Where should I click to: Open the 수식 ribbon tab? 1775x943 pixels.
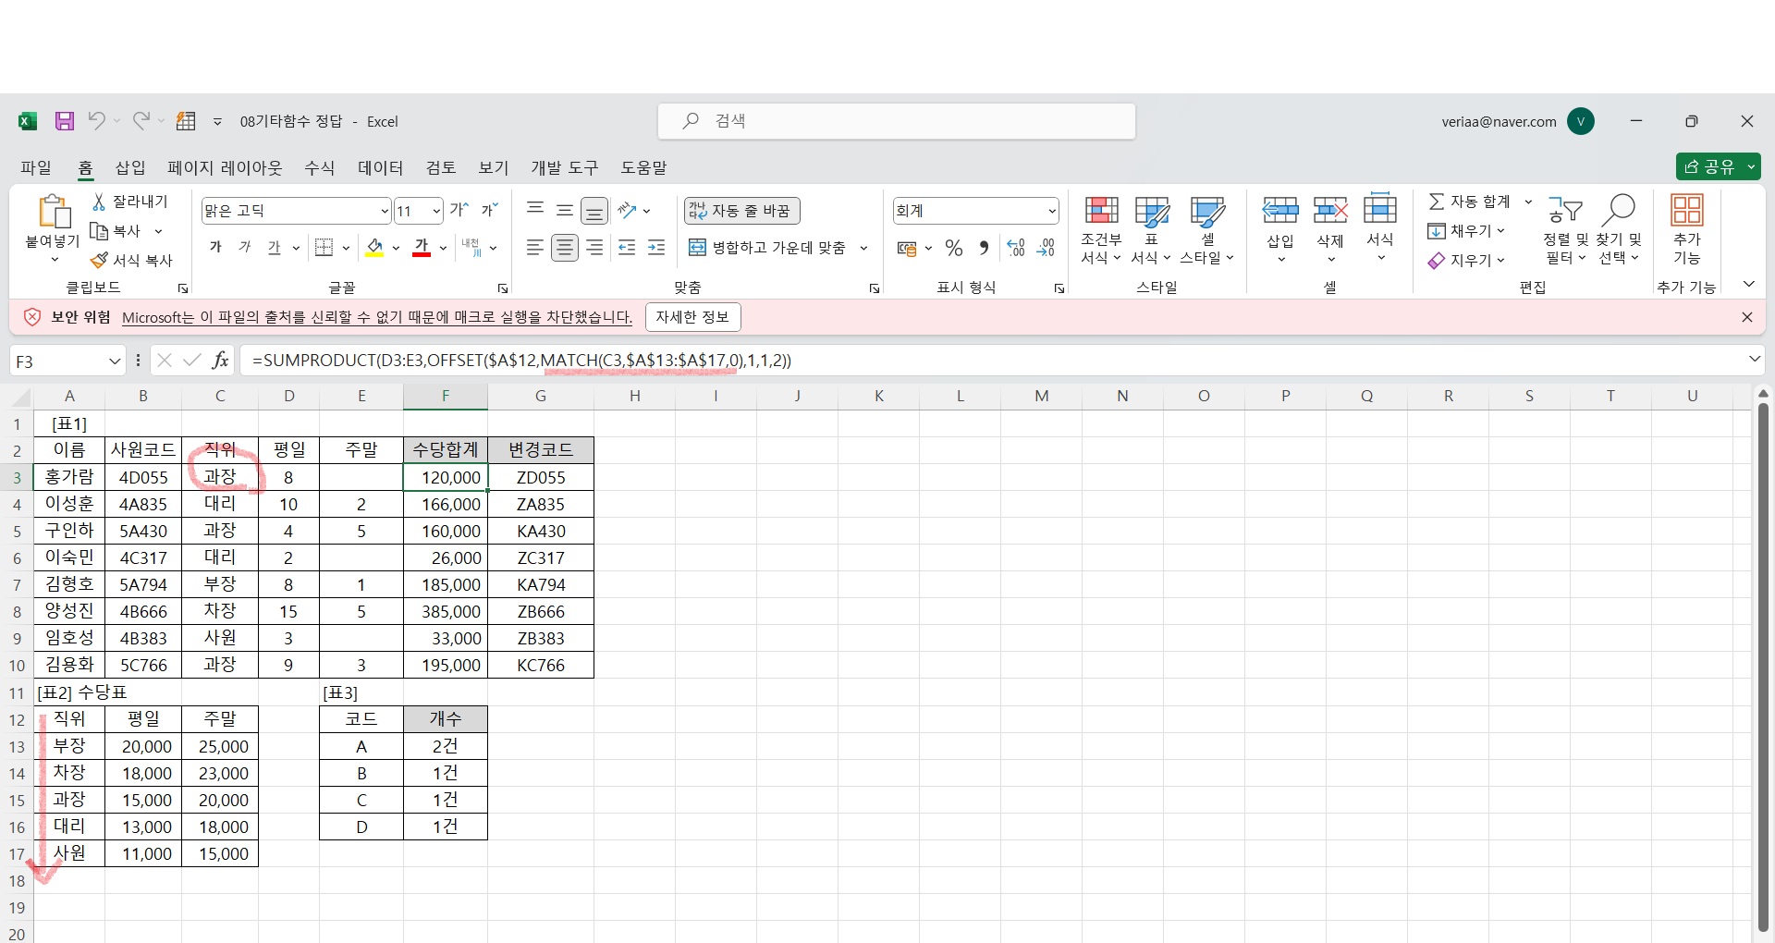[x=320, y=167]
